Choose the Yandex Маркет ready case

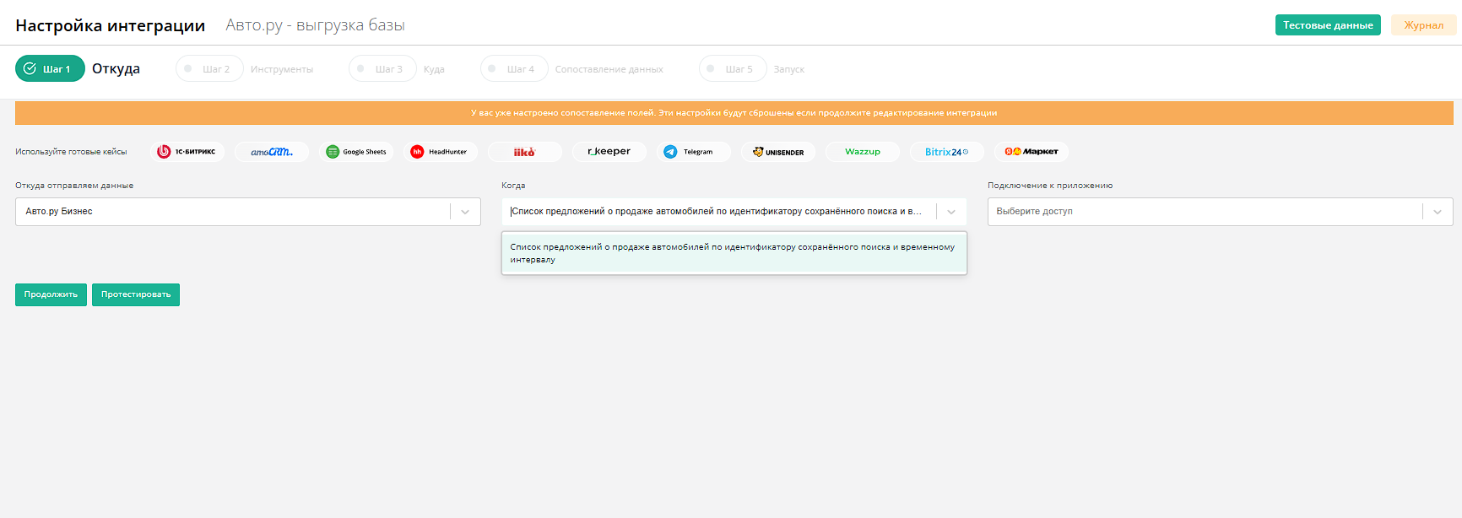[x=1032, y=152]
